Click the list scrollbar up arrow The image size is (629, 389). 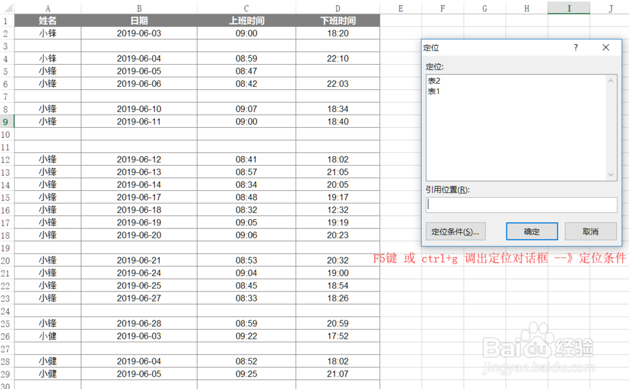click(x=611, y=81)
